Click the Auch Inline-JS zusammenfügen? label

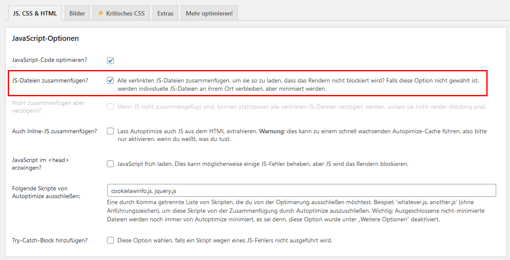point(55,132)
